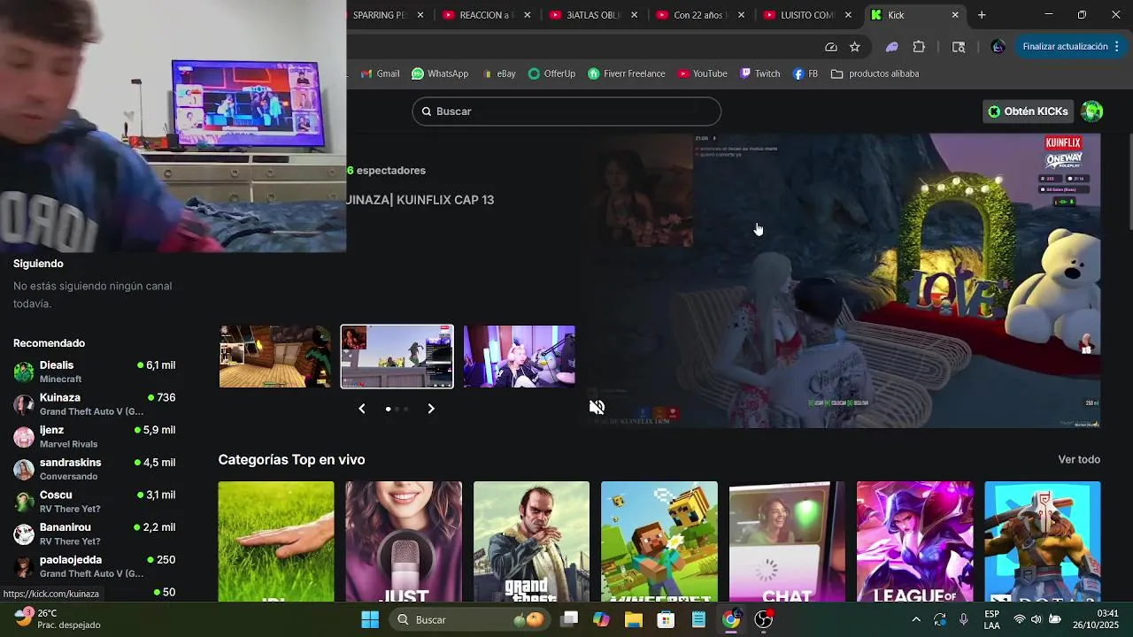Click the purple extension icon in toolbar
This screenshot has height=637, width=1133.
[x=892, y=47]
